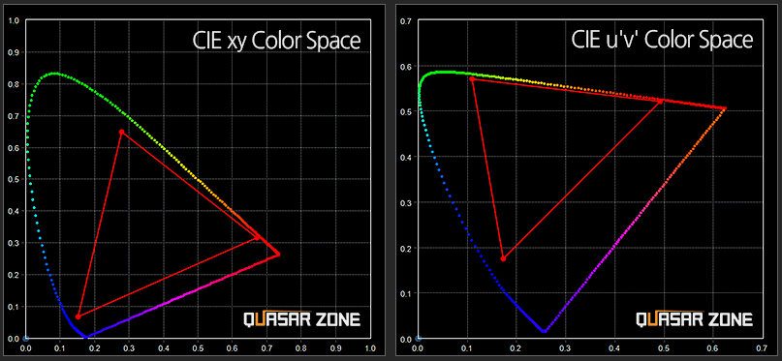Click the green primary vertex in u'v' chart
The image size is (782, 361).
click(x=472, y=78)
